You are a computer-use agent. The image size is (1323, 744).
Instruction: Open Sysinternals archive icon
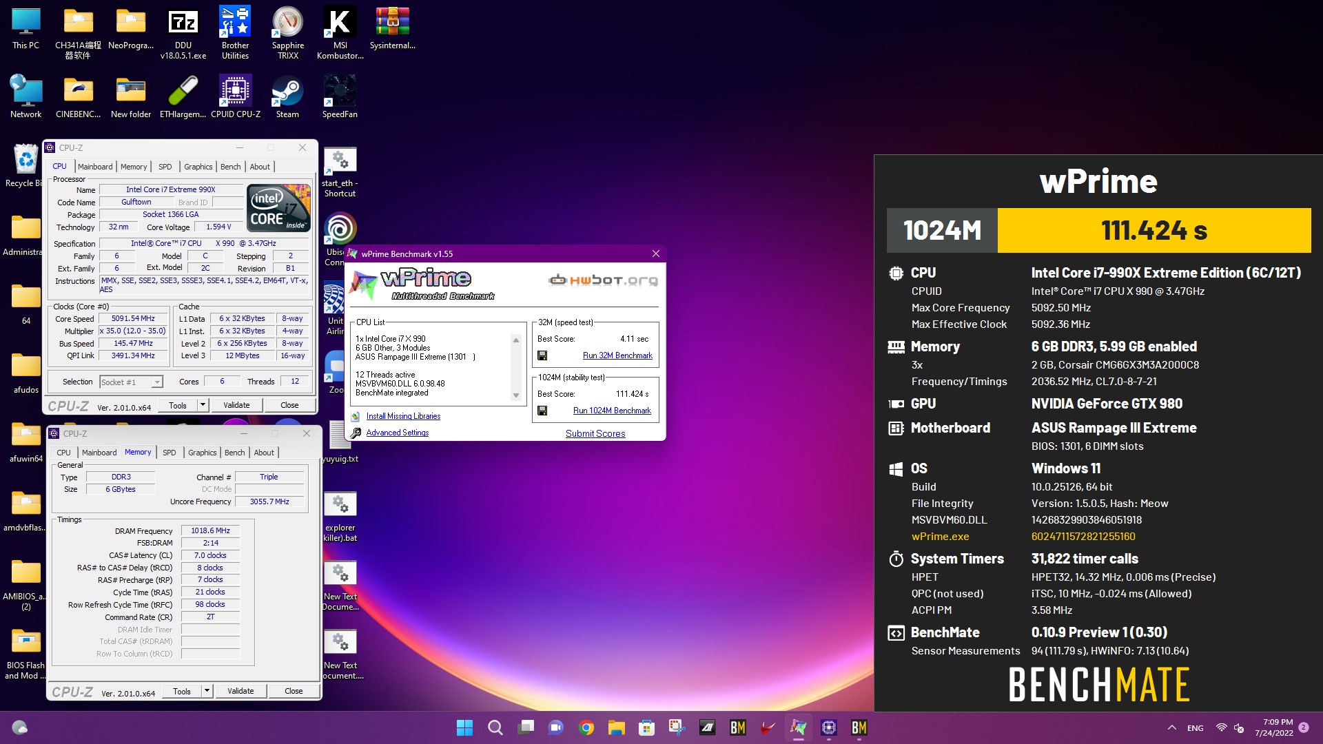click(x=392, y=29)
